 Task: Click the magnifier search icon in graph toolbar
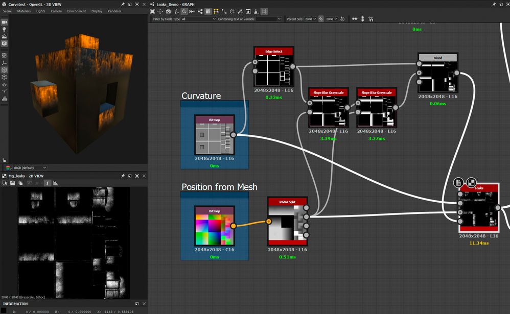click(x=184, y=11)
